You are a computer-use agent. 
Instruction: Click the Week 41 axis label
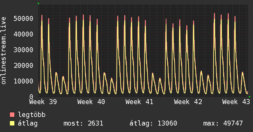click(x=139, y=102)
